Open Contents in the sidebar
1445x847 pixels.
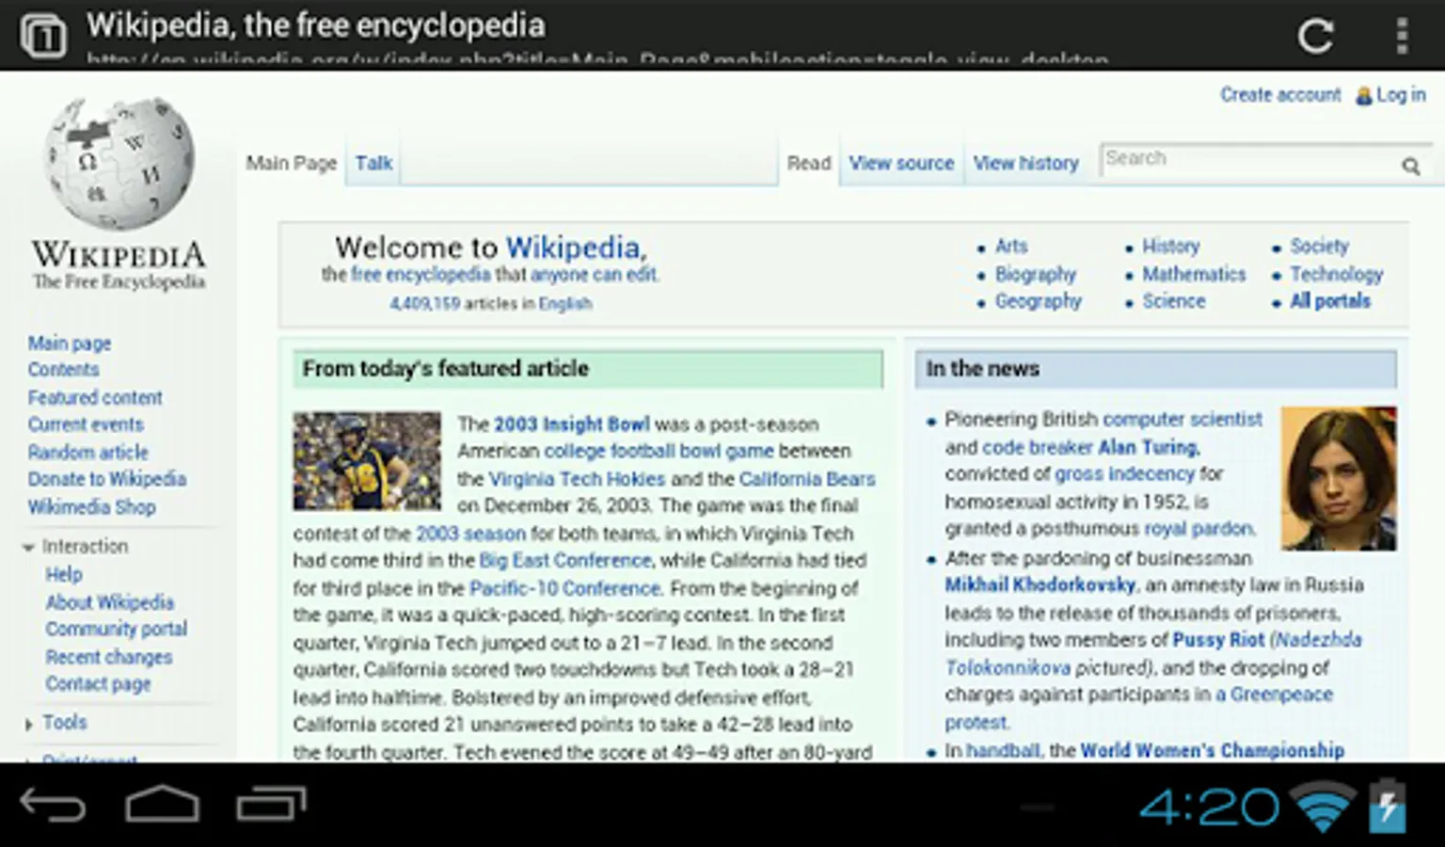tap(63, 370)
